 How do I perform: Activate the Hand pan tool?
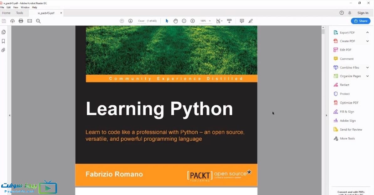click(x=175, y=21)
